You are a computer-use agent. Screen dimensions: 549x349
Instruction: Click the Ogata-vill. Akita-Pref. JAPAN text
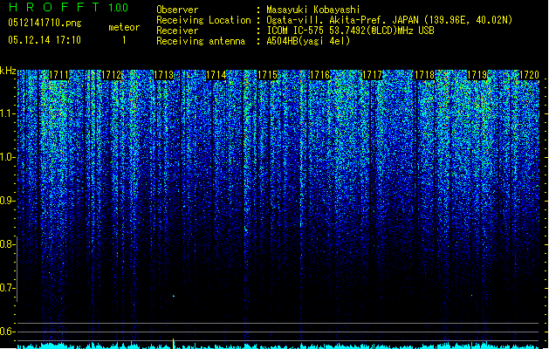pos(389,20)
